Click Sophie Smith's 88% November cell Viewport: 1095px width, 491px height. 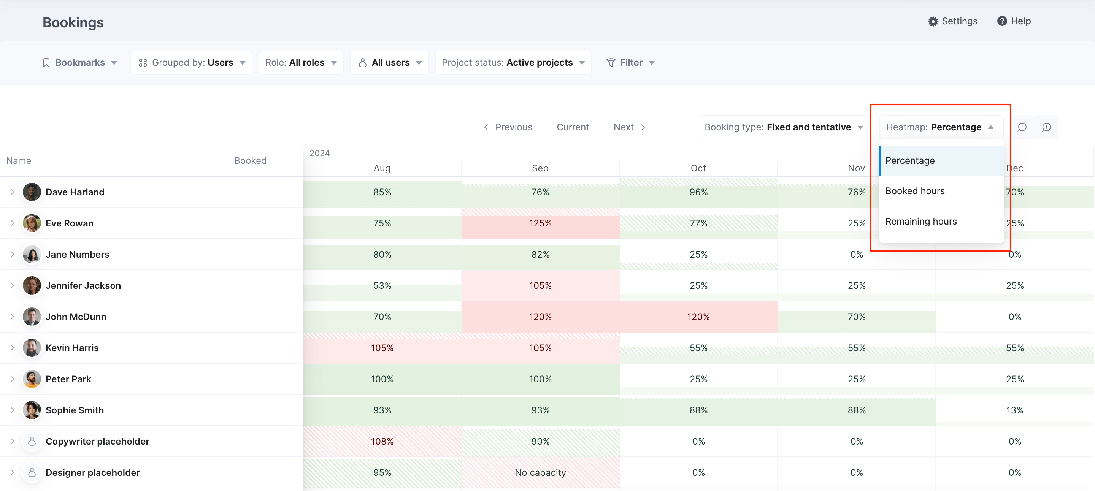857,410
